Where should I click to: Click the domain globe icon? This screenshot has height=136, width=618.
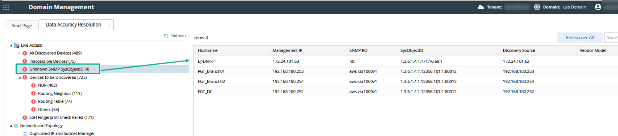click(537, 7)
